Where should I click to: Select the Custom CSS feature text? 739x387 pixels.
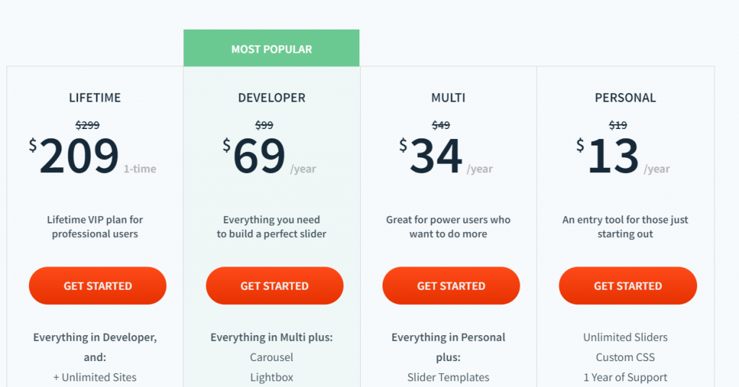pos(625,357)
